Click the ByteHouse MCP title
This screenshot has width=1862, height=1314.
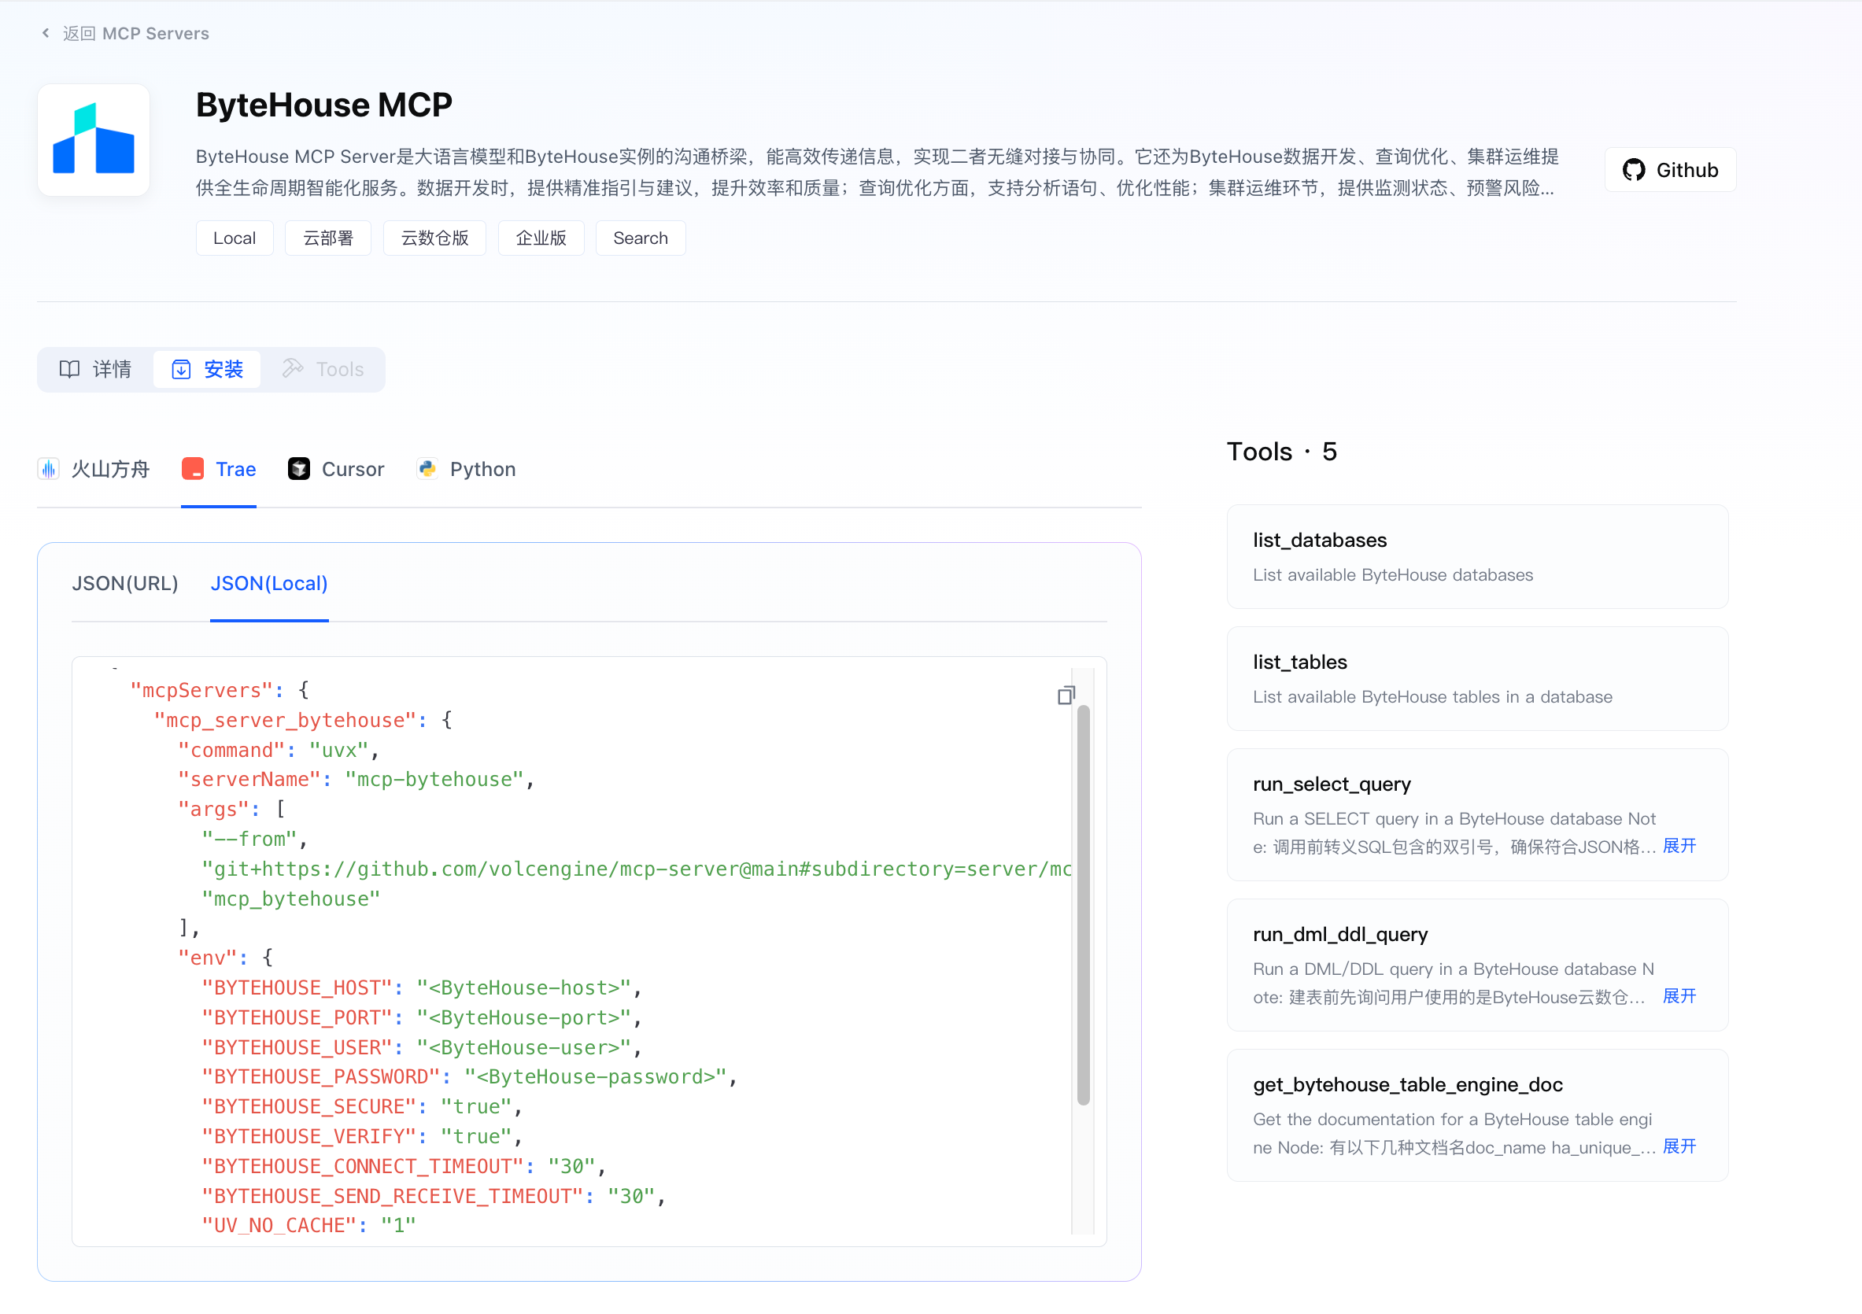point(323,105)
